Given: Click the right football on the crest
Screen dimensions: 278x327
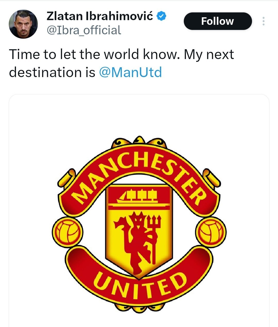Looking at the screenshot, I should point(211,232).
